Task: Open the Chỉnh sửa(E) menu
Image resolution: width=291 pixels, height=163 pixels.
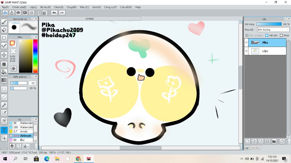Action: tap(19, 7)
